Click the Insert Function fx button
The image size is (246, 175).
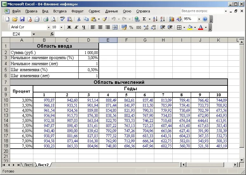52,34
